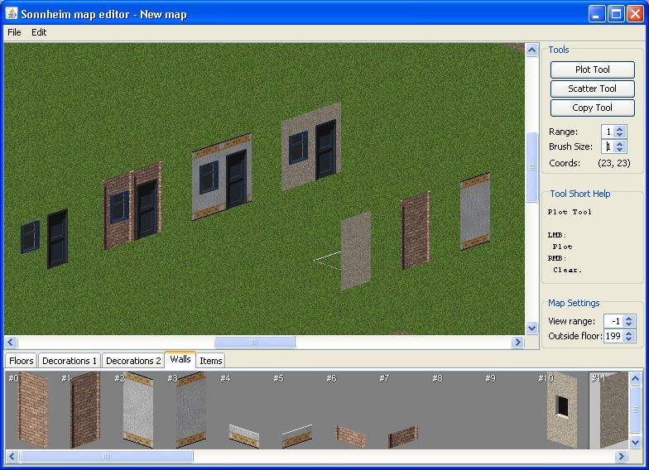The height and width of the screenshot is (470, 649).
Task: Select low brick wall tile #6
Action: click(349, 435)
